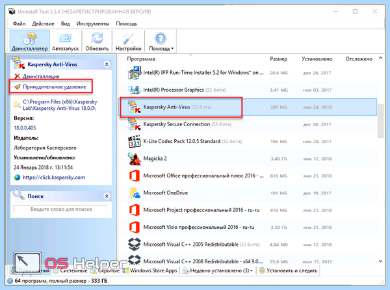This screenshot has height=290, width=390.
Task: Click the Visual C++ 2005 Redistributable icon
Action: point(135,244)
